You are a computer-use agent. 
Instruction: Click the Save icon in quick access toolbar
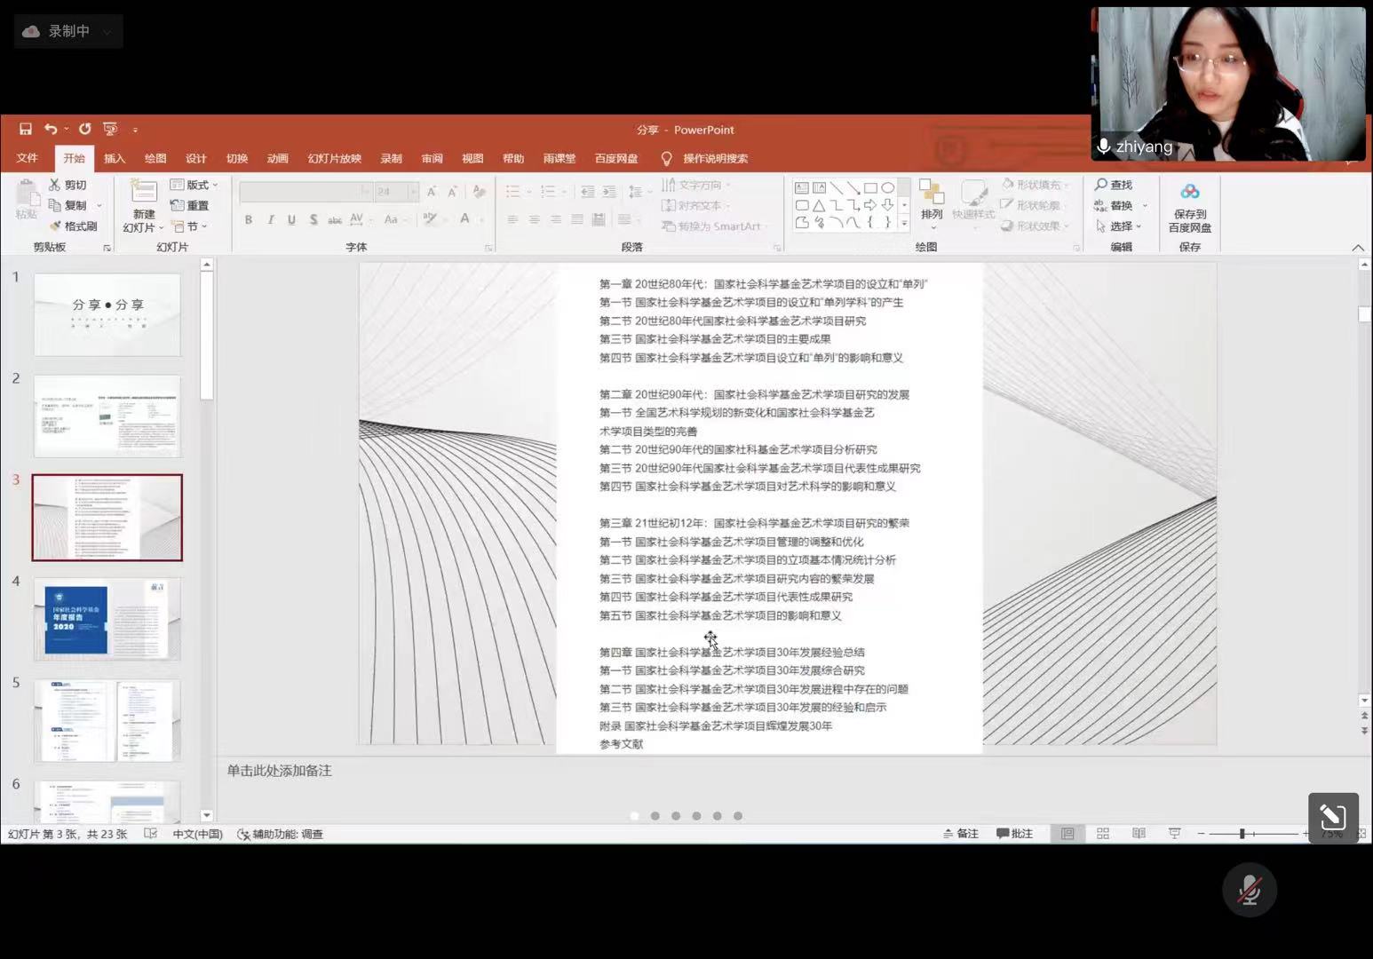[26, 129]
